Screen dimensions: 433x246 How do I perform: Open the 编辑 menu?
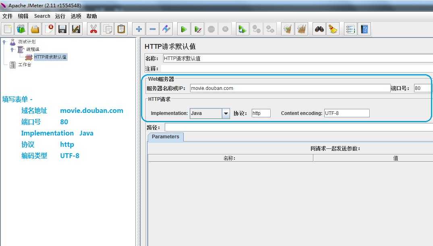click(x=23, y=16)
